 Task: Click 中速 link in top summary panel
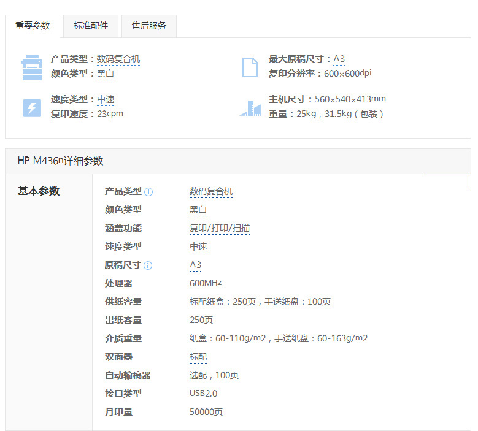click(x=106, y=100)
